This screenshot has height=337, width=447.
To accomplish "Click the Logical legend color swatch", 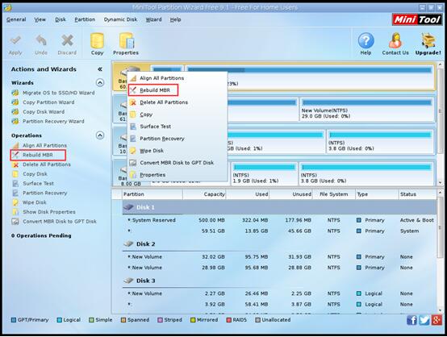I will 59,320.
